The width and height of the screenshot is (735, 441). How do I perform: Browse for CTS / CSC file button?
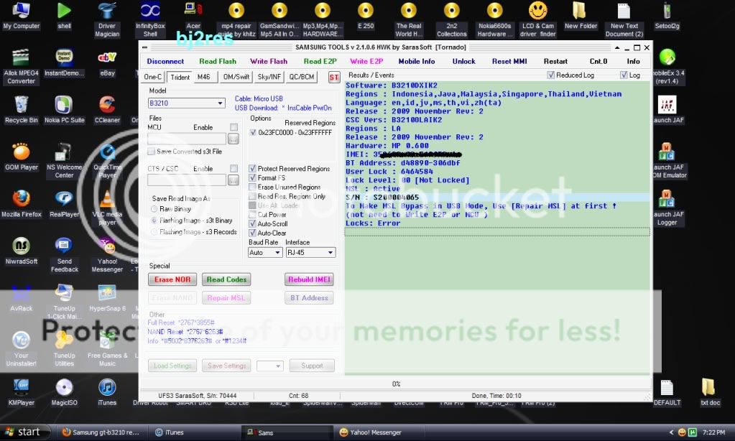pyautogui.click(x=233, y=180)
